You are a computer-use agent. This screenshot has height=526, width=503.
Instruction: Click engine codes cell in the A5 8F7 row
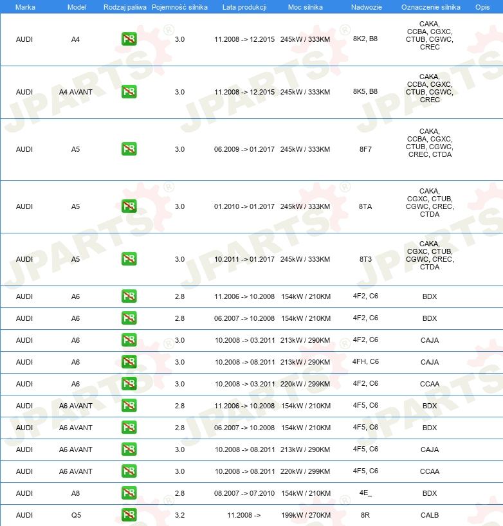(430, 143)
